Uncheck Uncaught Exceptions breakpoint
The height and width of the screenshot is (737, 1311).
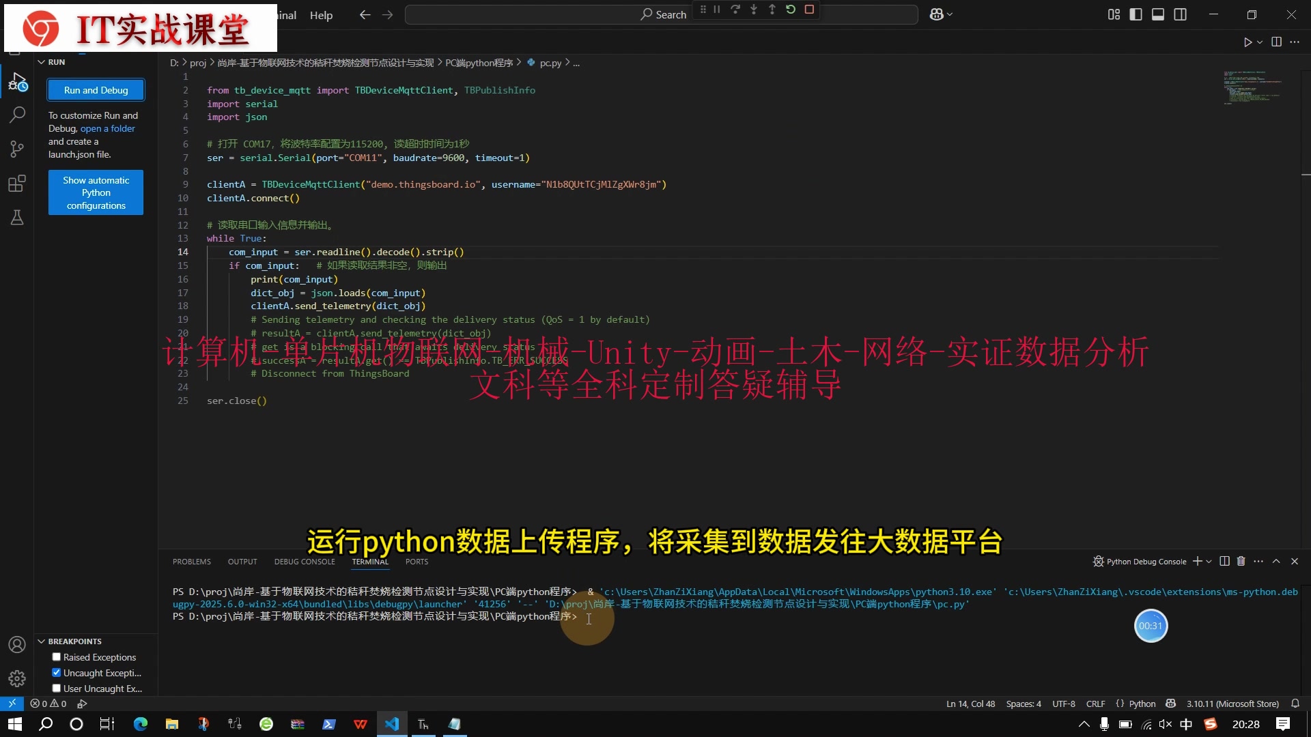click(57, 673)
